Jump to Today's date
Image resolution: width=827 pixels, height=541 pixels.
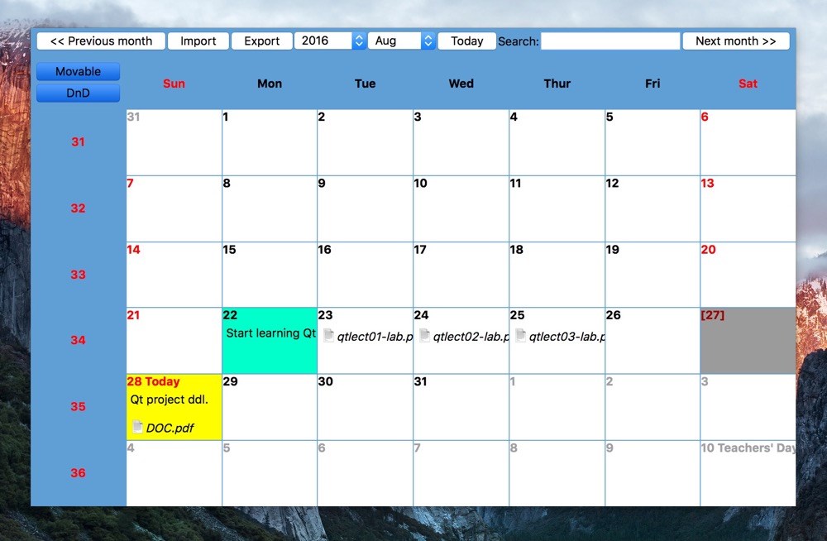[x=466, y=41]
